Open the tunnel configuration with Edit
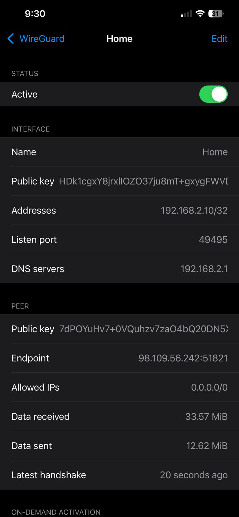Screen dimensions: 239x517 (x=219, y=39)
